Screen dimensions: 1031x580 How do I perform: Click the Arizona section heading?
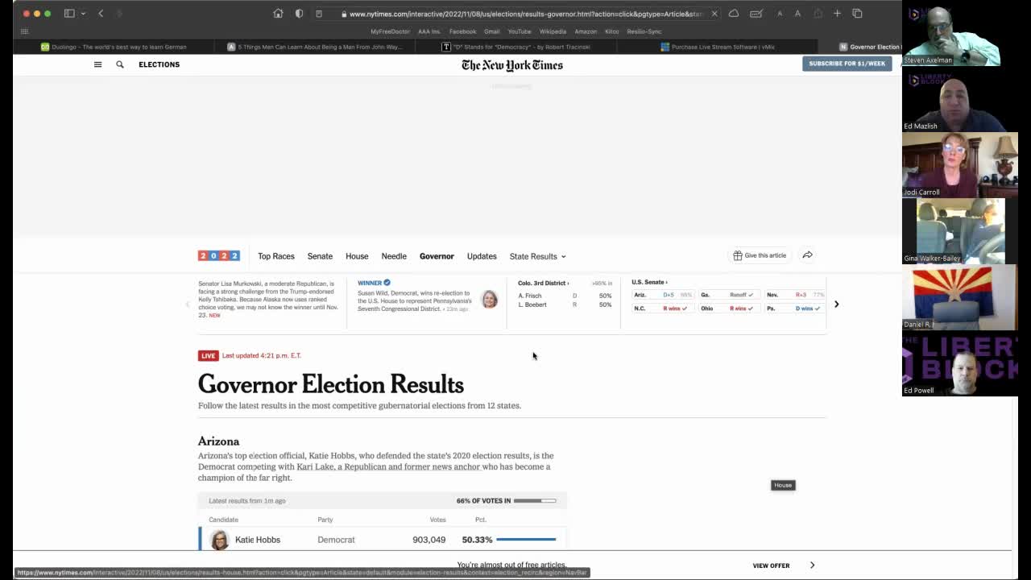tap(218, 441)
